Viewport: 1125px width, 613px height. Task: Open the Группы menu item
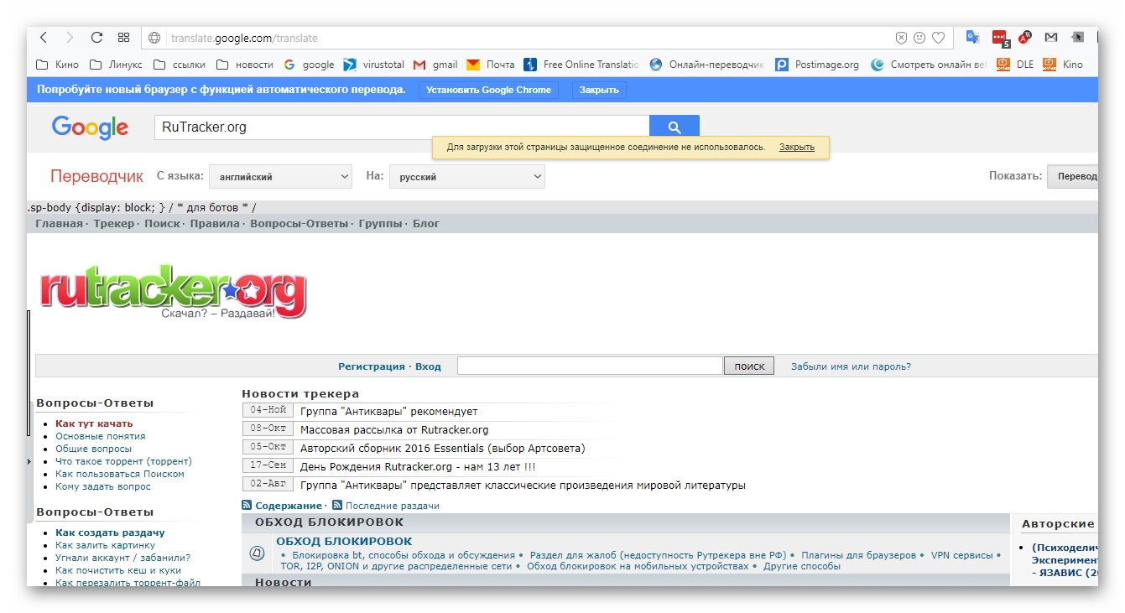pos(381,224)
